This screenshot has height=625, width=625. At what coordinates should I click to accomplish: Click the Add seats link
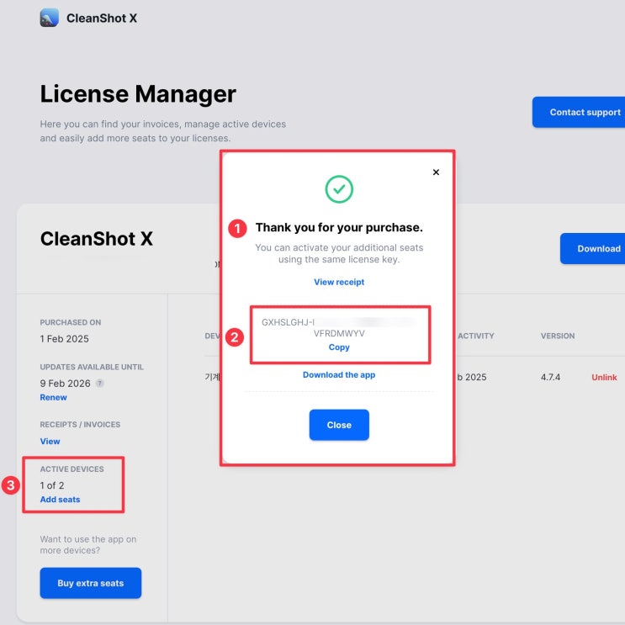click(60, 500)
